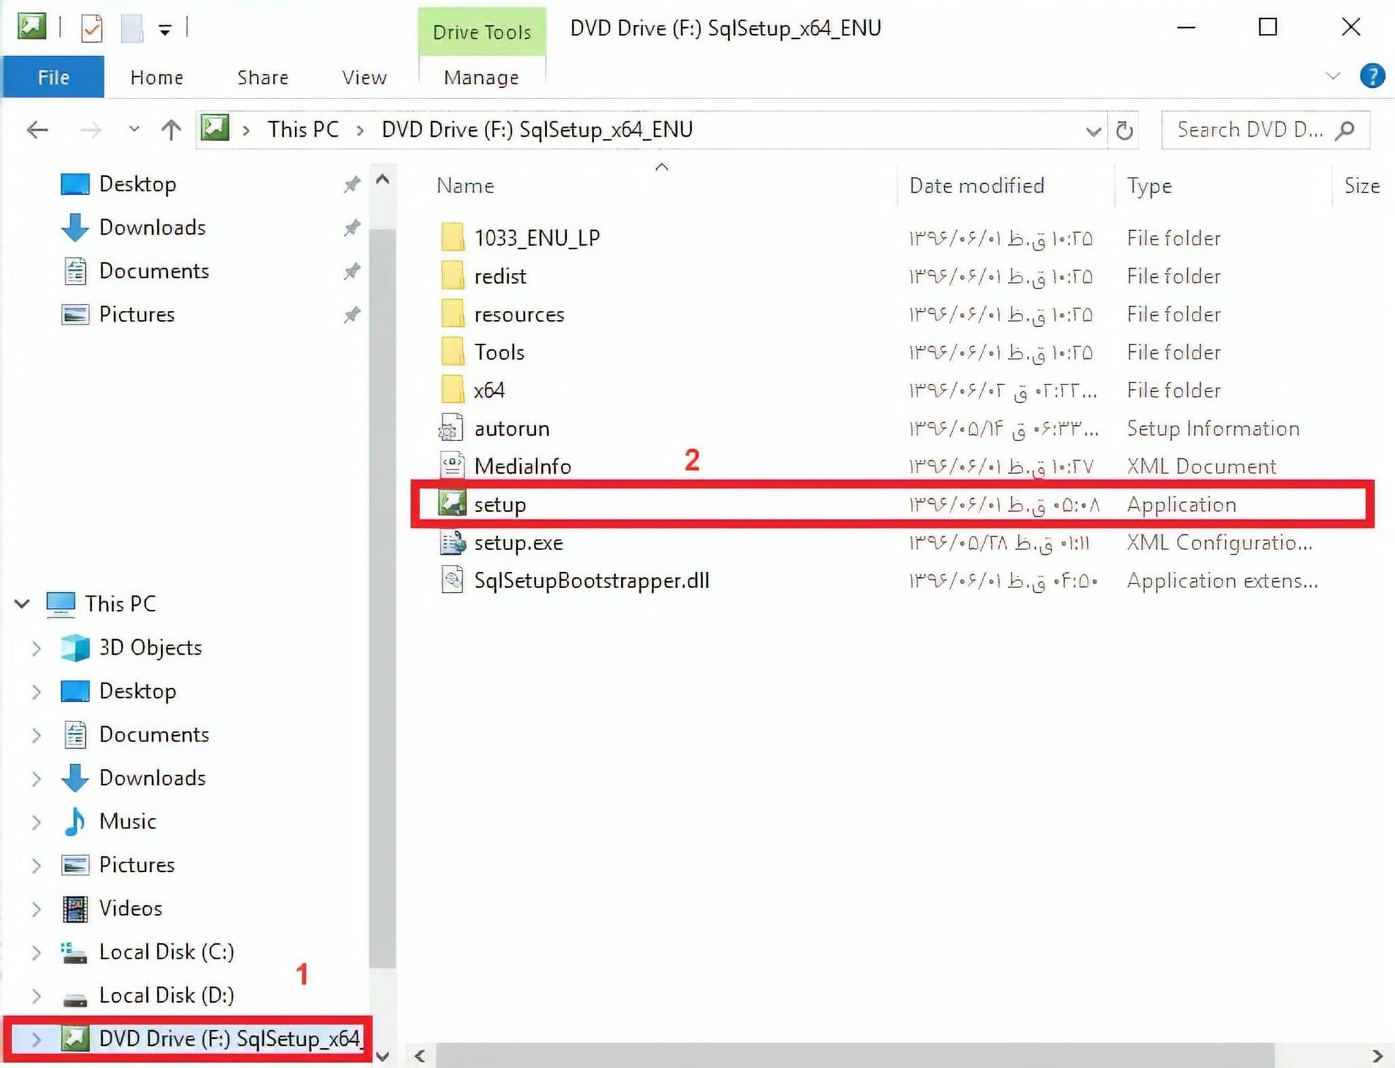The height and width of the screenshot is (1068, 1395).
Task: Open Customize Quick Access Toolbar dropdown arrow
Action: tap(165, 29)
